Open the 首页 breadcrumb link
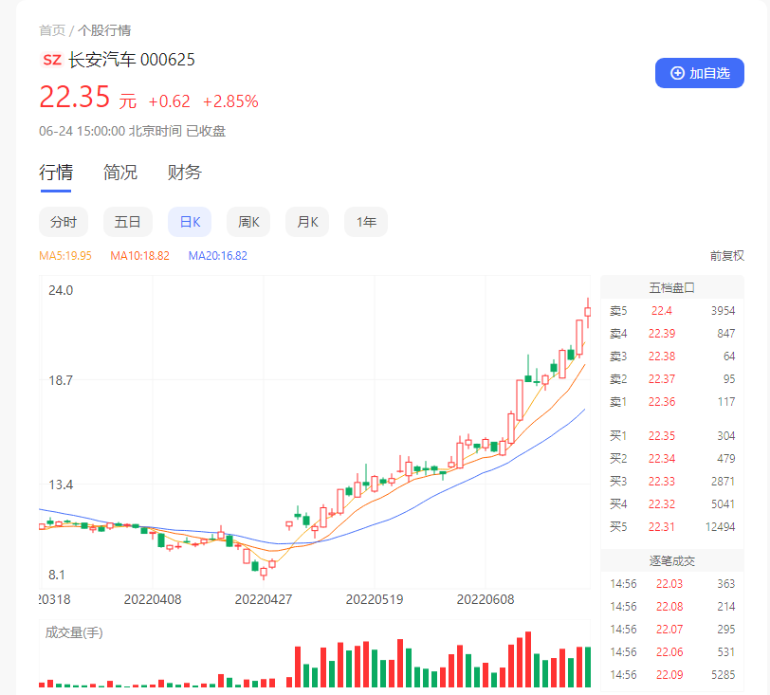770x695 pixels. pos(52,30)
